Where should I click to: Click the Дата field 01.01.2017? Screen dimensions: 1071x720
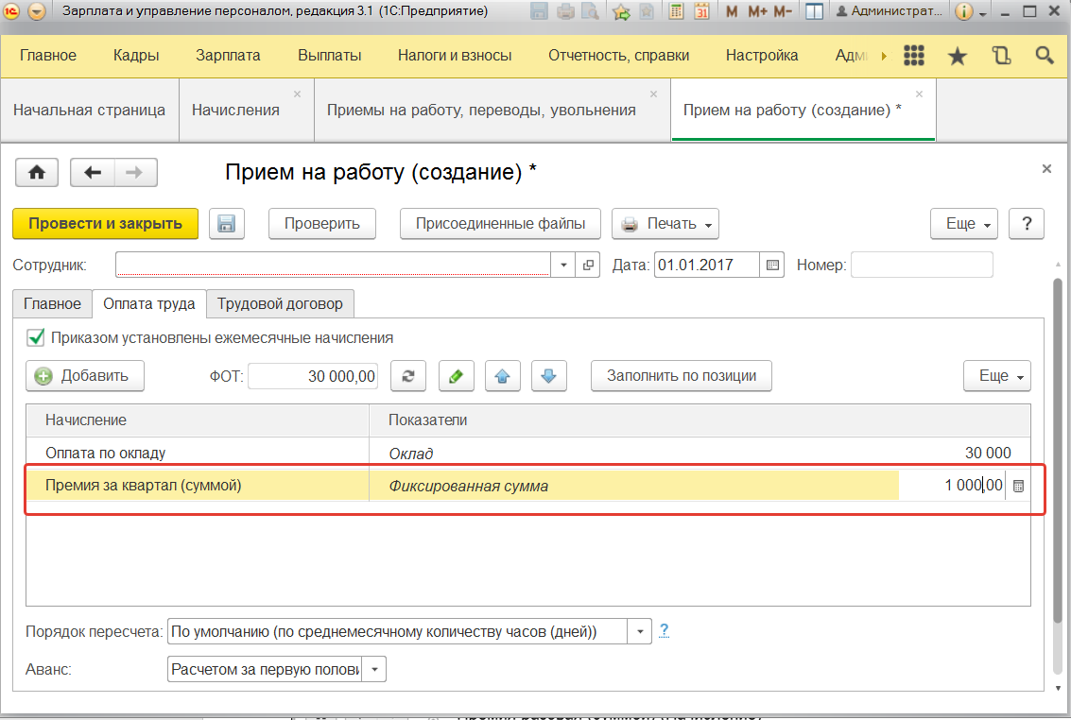tap(706, 265)
